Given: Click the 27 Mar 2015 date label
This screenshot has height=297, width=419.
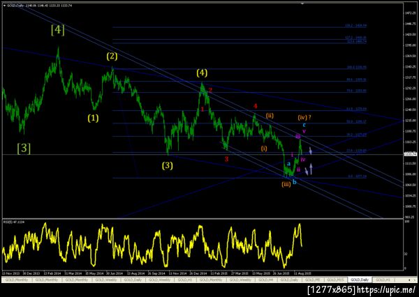Looking at the screenshot, I should 240,273.
